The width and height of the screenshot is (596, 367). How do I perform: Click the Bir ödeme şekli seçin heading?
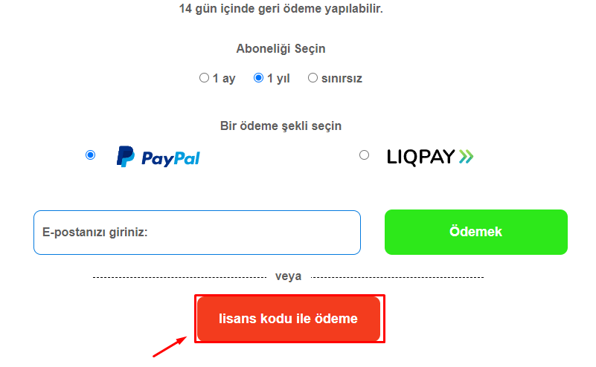(x=281, y=126)
